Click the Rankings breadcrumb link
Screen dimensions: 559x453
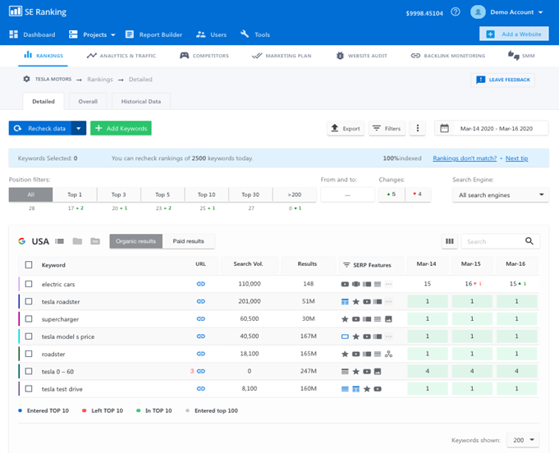tap(100, 80)
